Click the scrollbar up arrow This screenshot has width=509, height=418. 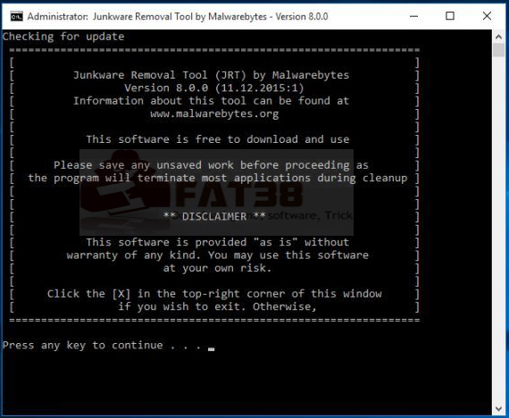pyautogui.click(x=498, y=37)
